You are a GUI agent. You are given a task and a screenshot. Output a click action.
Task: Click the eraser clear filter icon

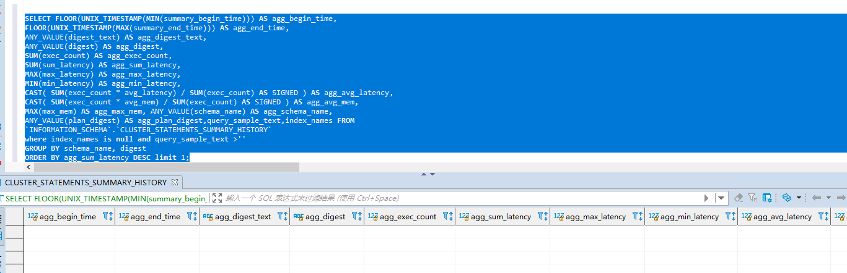[738, 198]
